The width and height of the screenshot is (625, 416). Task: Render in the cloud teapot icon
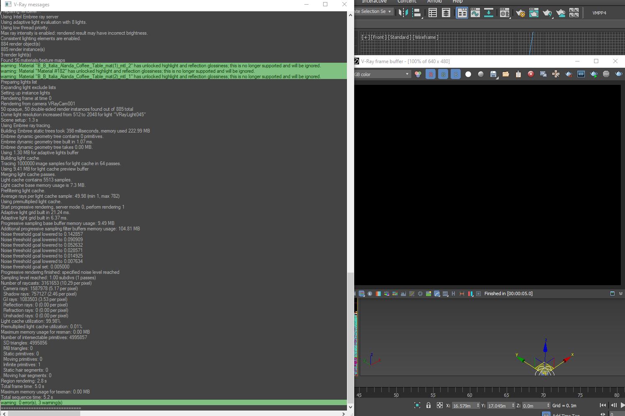561,13
